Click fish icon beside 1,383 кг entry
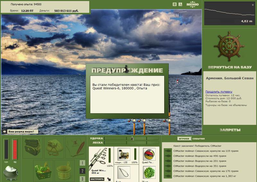Screen dimensions: 257x182 [x=168, y=176]
